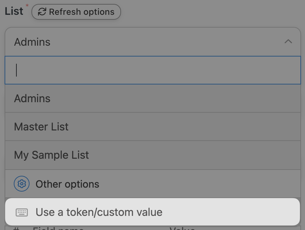Select Admins from the options list

pos(32,99)
